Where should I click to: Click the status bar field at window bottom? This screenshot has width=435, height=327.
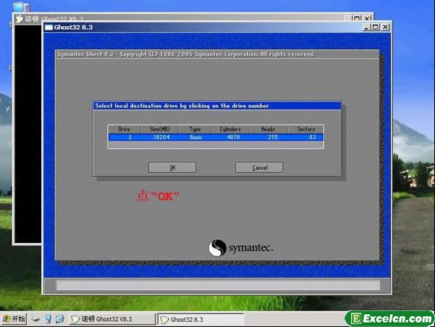(x=218, y=286)
